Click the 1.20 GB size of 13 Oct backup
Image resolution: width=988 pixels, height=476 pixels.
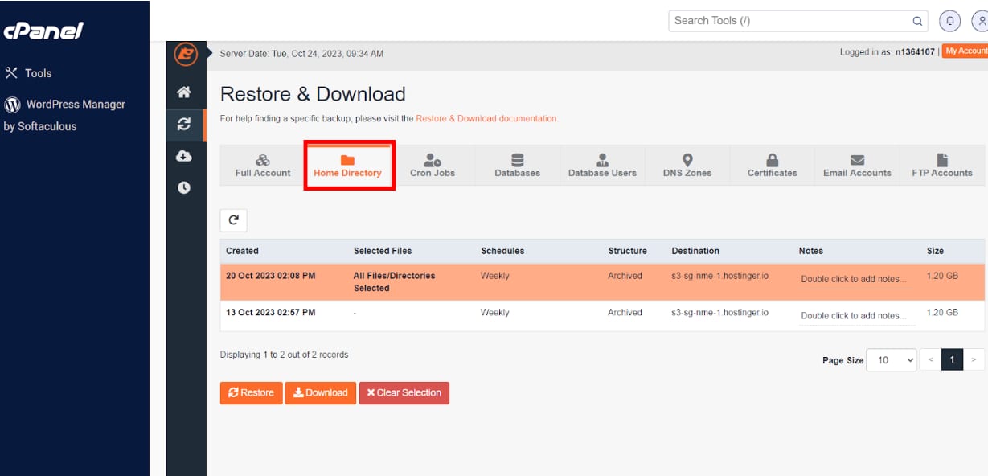(942, 313)
